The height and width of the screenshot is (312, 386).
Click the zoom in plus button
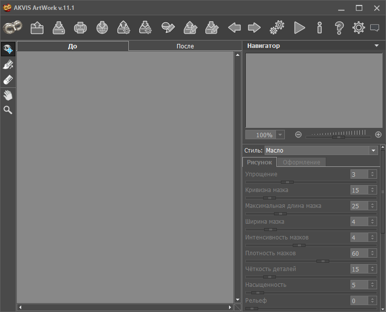click(378, 135)
